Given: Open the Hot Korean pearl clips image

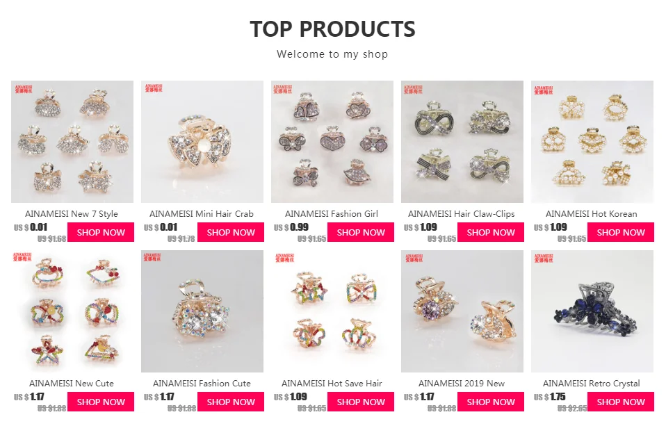Looking at the screenshot, I should [x=592, y=142].
